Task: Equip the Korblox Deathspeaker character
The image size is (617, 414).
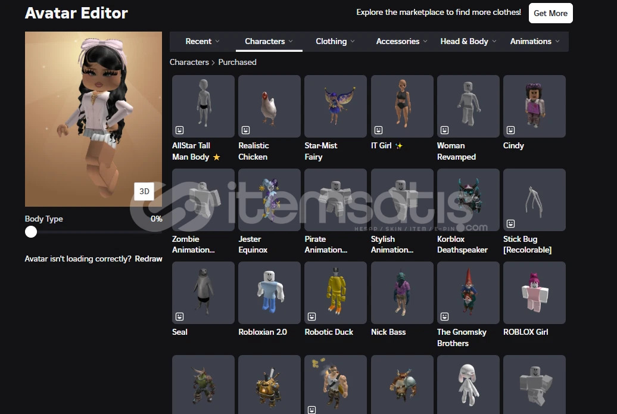Action: 468,200
